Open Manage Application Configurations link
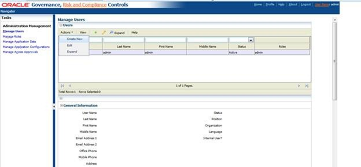 pos(26,47)
